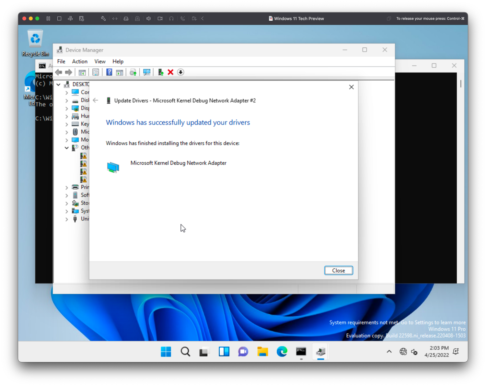Click the Update device driver toolbar icon
Screen dimensions: 486x386
pos(133,72)
